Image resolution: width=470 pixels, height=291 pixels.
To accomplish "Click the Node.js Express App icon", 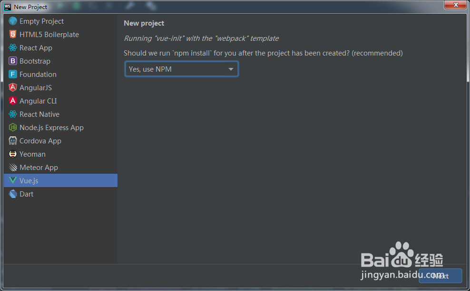I will click(x=13, y=128).
